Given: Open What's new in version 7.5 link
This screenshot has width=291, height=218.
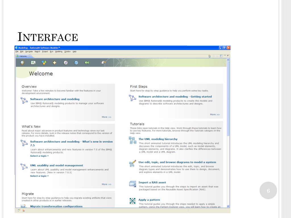Looking at the screenshot, I should click(x=71, y=143).
